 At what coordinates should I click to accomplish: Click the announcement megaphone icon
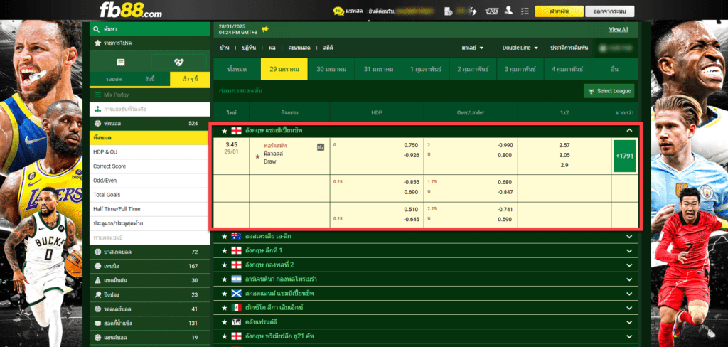coord(265,29)
